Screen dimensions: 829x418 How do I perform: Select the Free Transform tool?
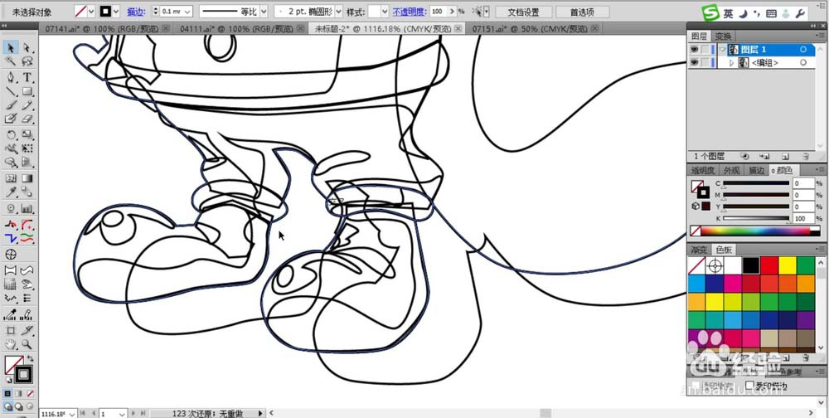point(27,148)
